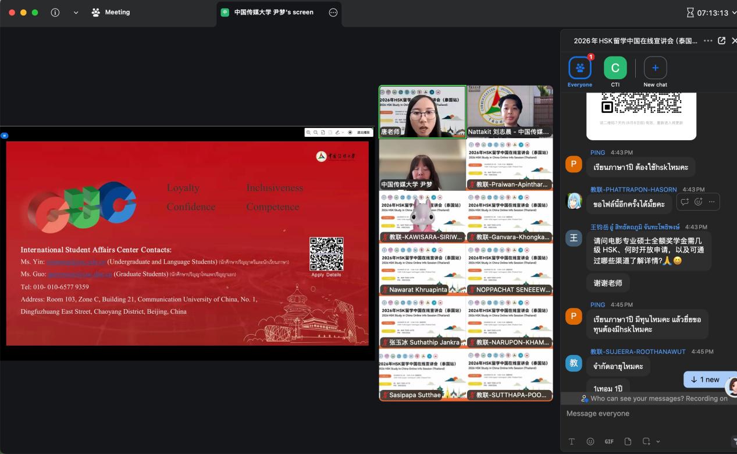The image size is (737, 454).
Task: Attach a file in chat composer
Action: [x=628, y=441]
